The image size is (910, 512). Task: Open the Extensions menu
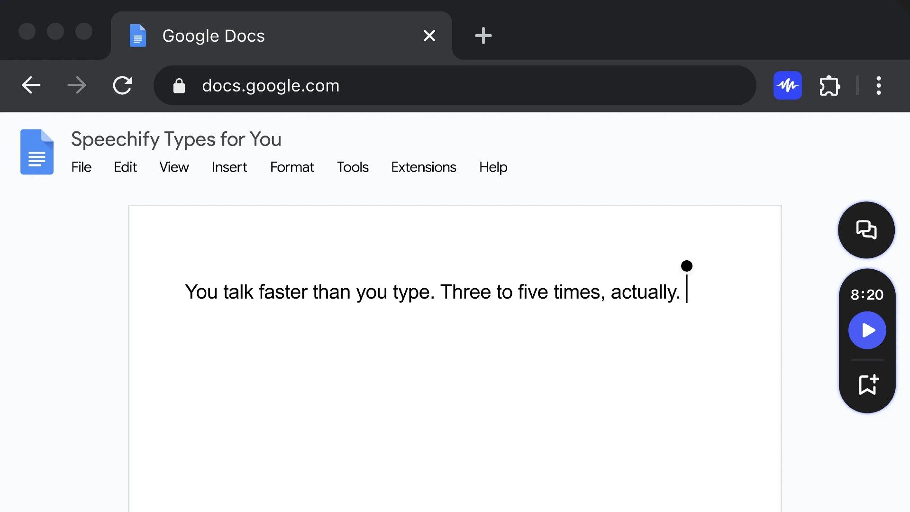pyautogui.click(x=424, y=167)
